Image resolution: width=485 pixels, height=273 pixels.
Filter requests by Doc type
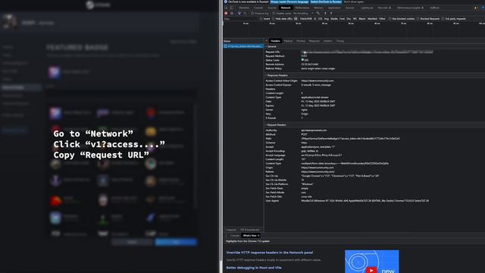(349, 19)
